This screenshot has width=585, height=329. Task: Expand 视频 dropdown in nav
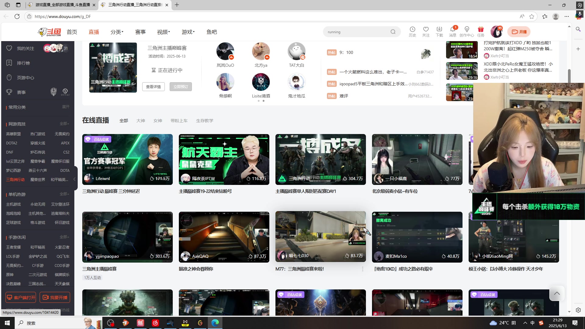[163, 32]
